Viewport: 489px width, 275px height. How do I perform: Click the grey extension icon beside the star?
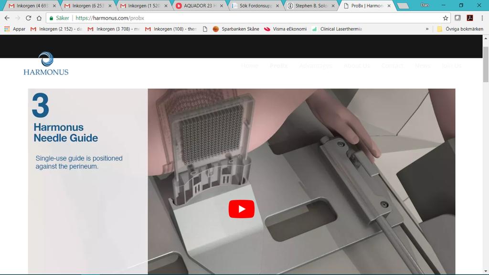[457, 18]
